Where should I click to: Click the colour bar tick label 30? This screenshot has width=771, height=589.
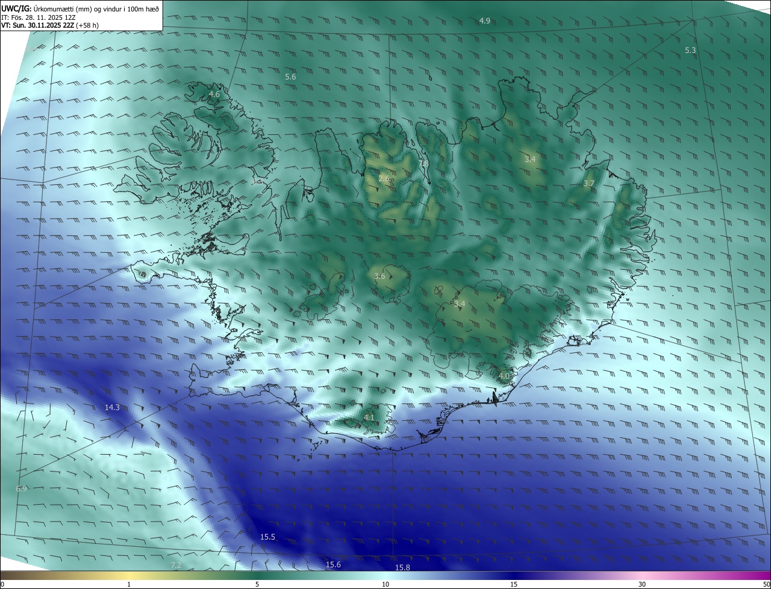(x=642, y=584)
